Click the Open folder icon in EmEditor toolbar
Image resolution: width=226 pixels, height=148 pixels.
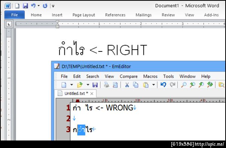[x=80, y=85]
